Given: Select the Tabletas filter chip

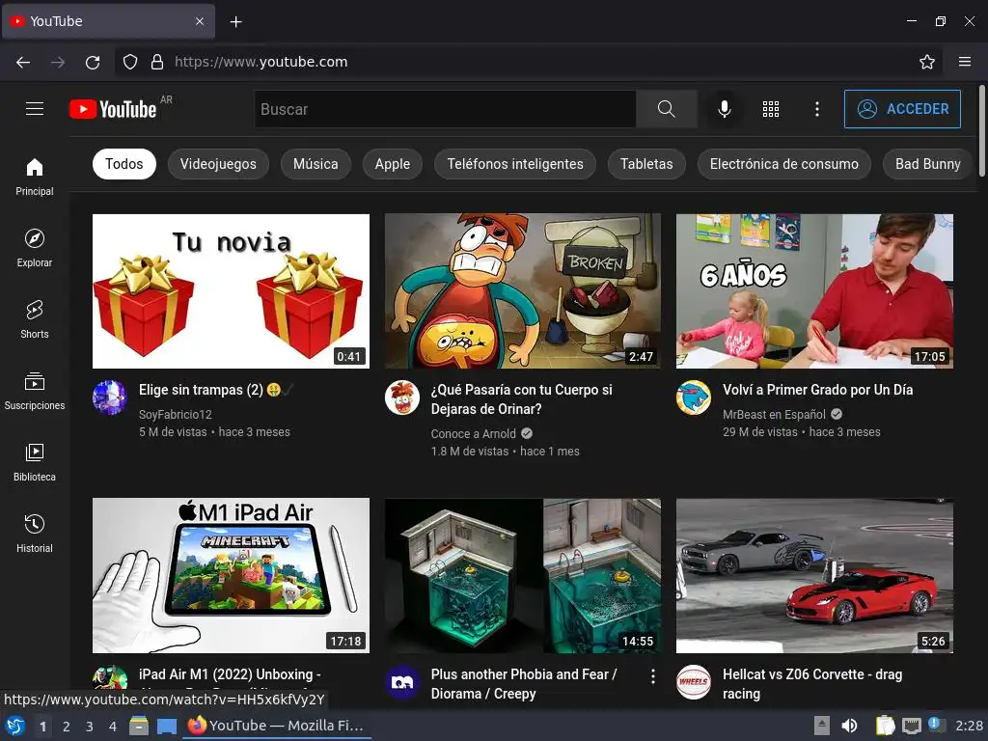Looking at the screenshot, I should 646,164.
